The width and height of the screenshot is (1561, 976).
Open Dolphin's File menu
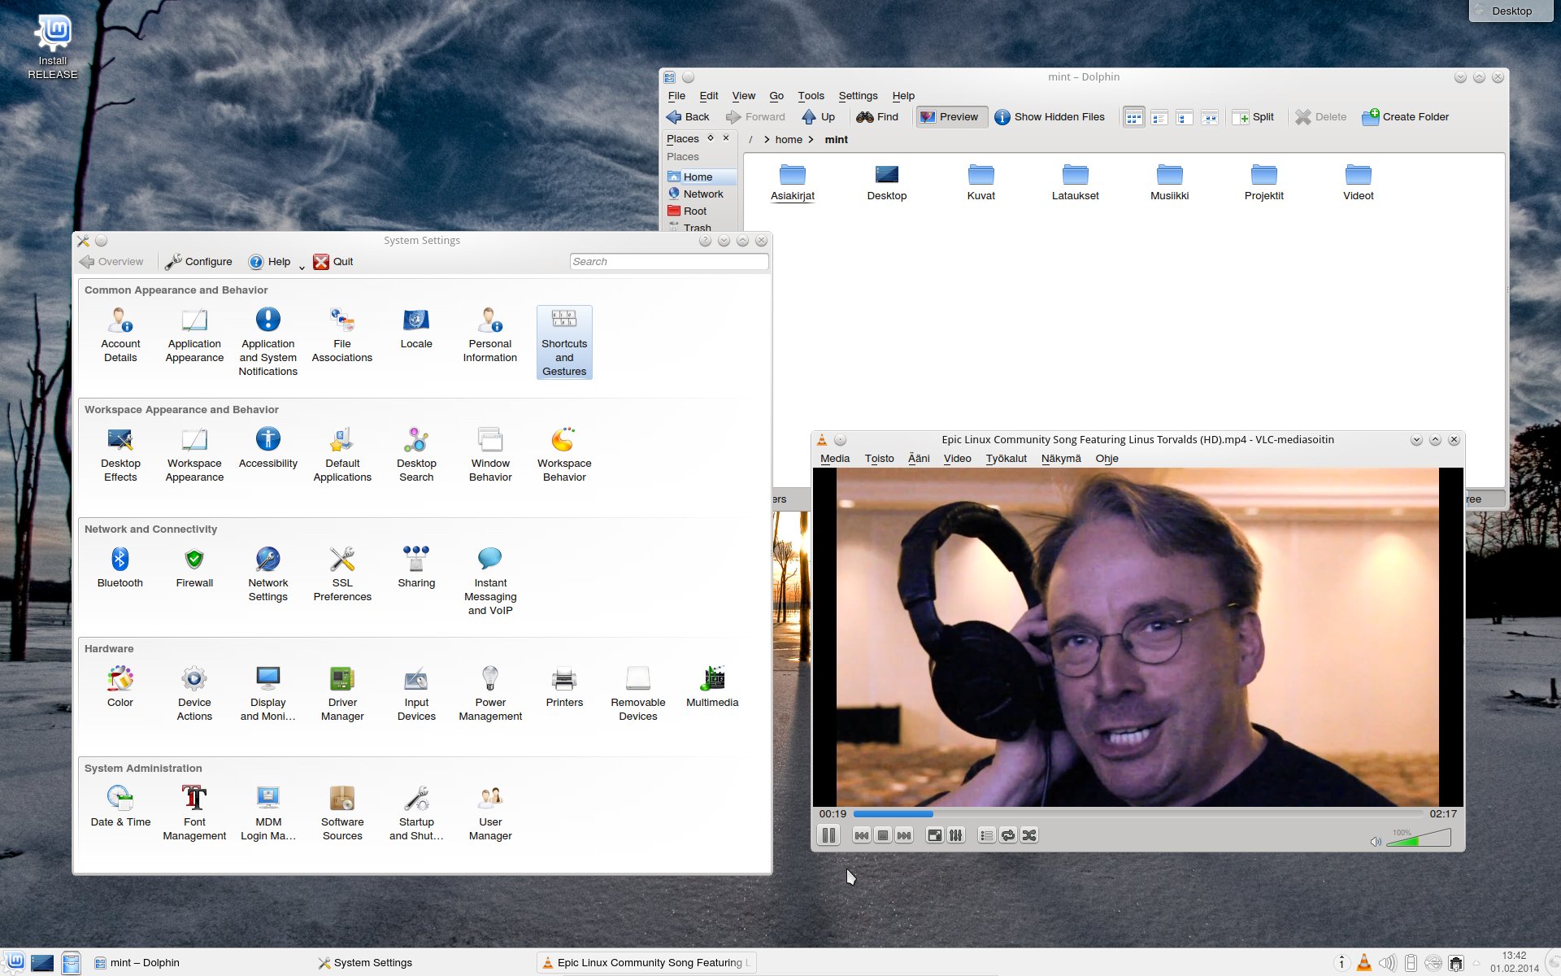coord(676,96)
